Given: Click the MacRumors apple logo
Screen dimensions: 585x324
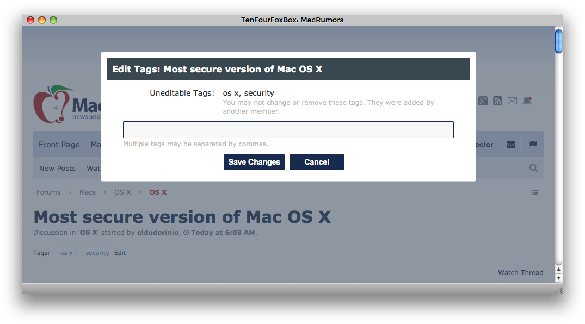Looking at the screenshot, I should coord(52,104).
